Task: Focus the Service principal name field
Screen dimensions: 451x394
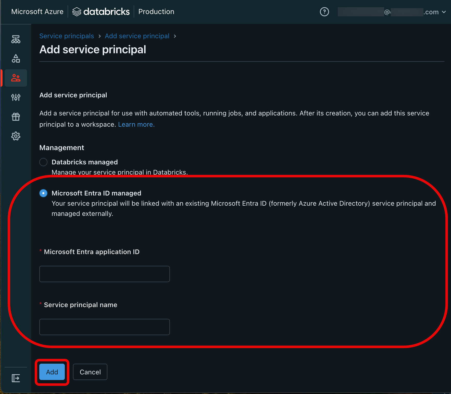Action: (x=105, y=327)
